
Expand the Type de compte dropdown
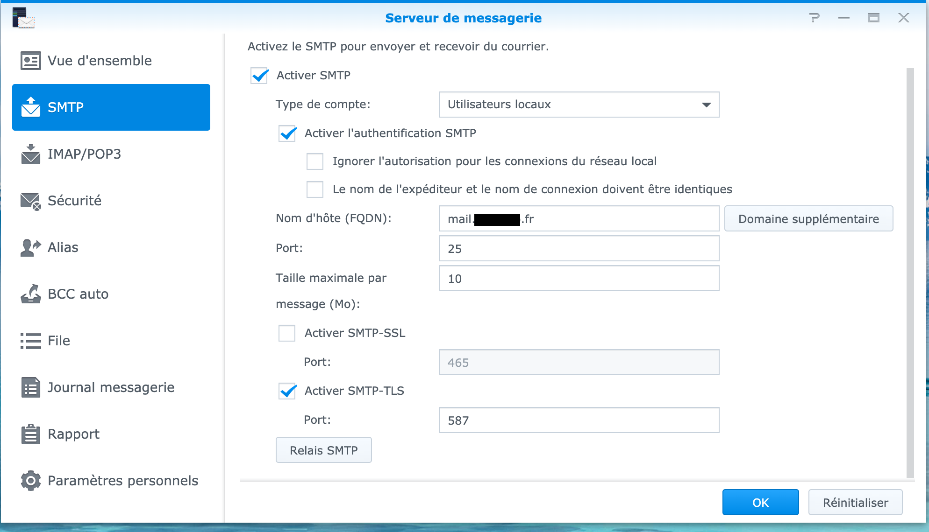(x=579, y=105)
